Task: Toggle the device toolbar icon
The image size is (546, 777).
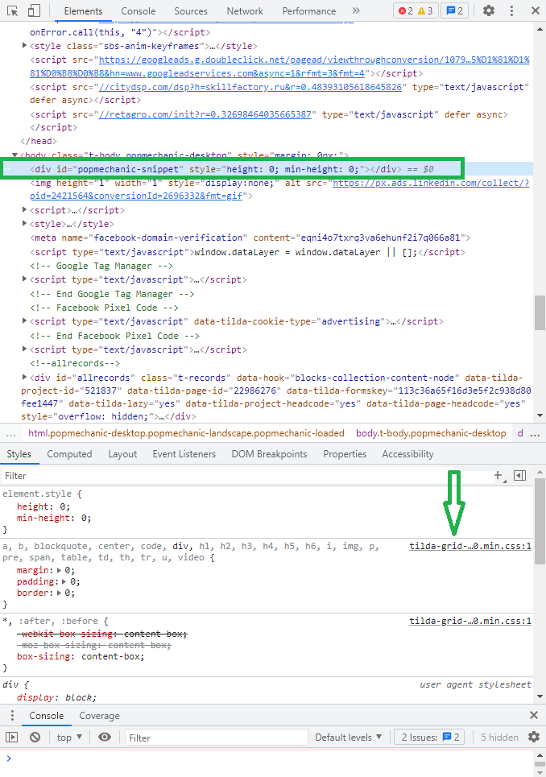Action: coord(34,10)
